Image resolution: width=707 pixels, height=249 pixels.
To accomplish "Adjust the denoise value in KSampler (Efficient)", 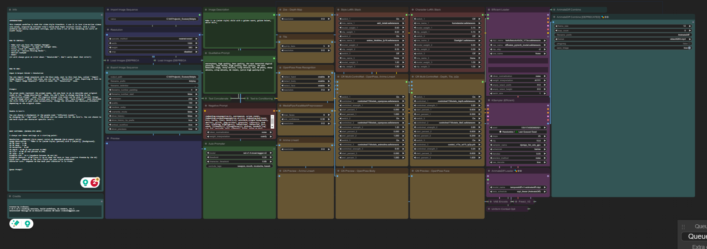I will 518,154.
